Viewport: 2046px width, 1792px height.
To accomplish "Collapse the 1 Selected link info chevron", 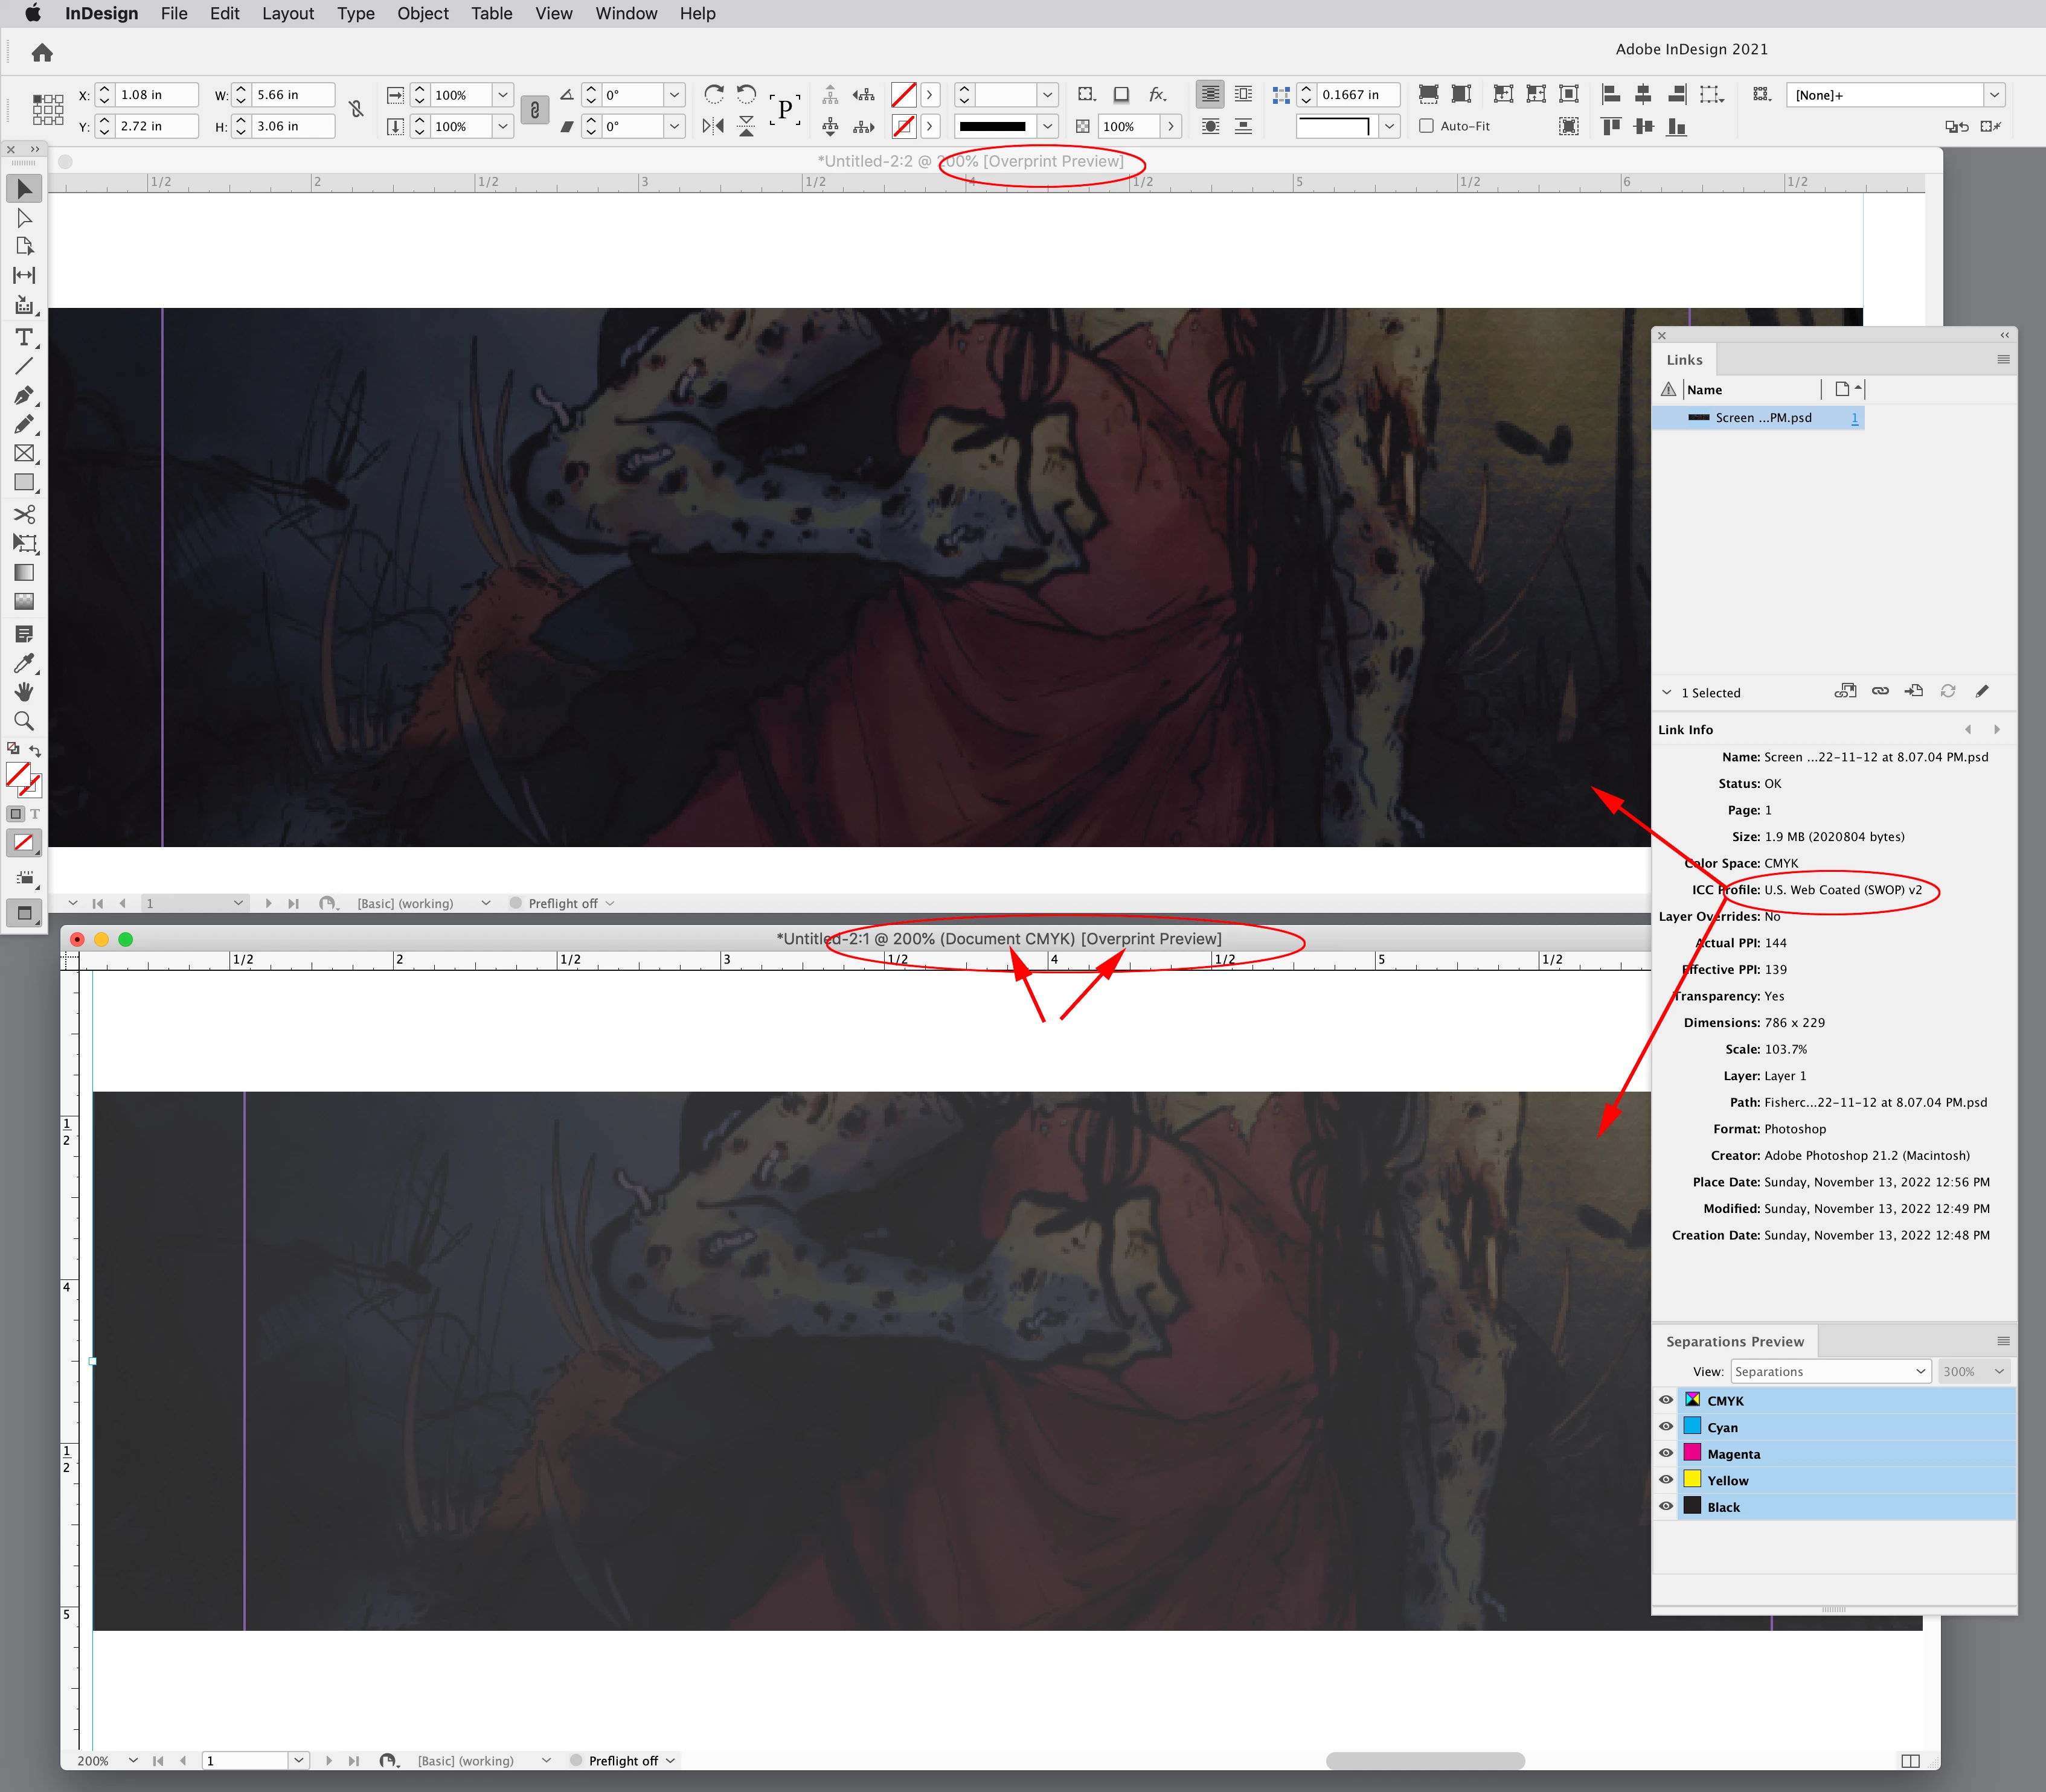I will 1666,692.
